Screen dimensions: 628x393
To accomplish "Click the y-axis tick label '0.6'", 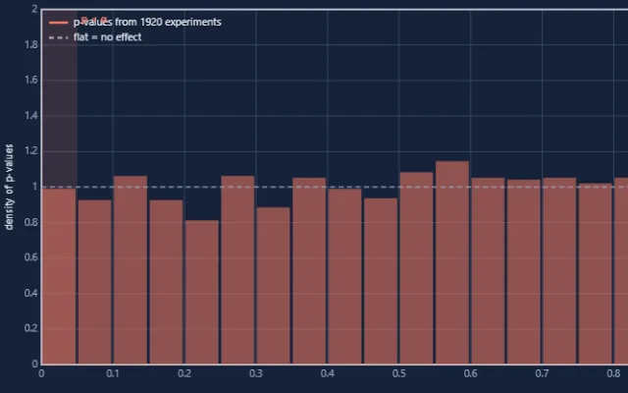I will [x=31, y=257].
